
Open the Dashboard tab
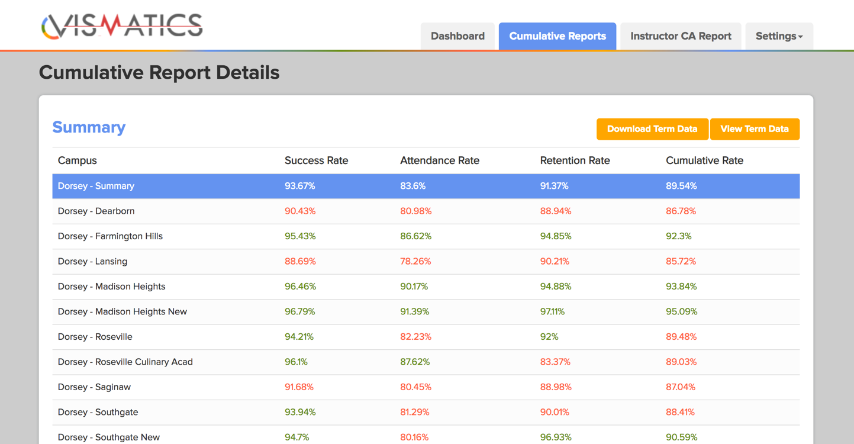(457, 36)
